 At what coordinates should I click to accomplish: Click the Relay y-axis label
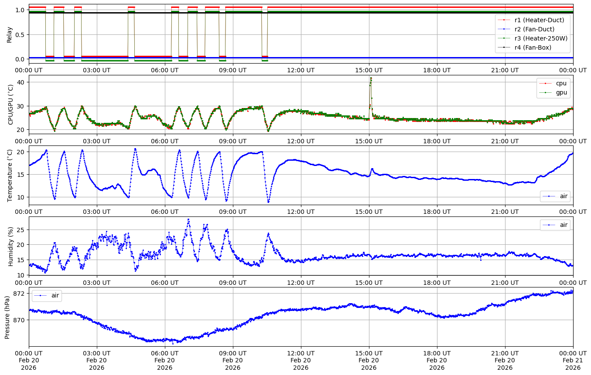coord(9,34)
